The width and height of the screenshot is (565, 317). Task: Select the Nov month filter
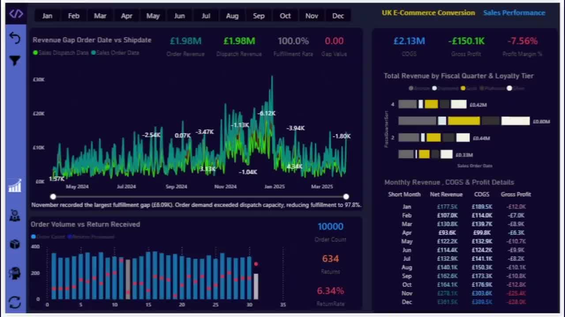312,16
